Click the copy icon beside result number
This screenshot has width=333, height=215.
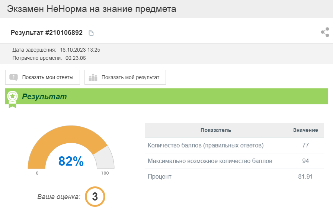click(x=91, y=33)
